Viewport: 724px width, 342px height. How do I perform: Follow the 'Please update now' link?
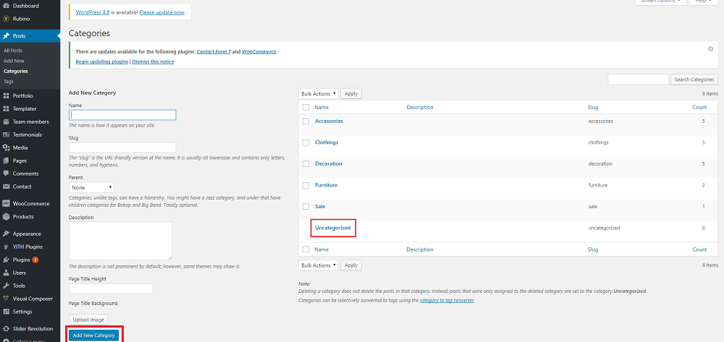[x=162, y=12]
